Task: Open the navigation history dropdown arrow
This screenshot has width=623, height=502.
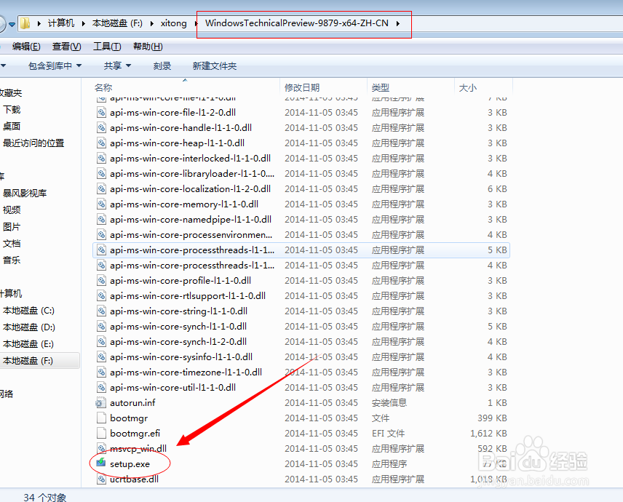Action: click(12, 24)
